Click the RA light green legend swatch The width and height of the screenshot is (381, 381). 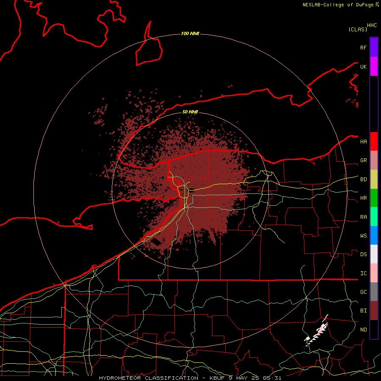pyautogui.click(x=374, y=217)
